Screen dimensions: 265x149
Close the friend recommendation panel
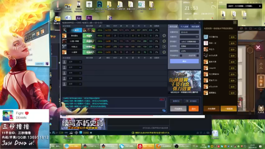point(235,23)
